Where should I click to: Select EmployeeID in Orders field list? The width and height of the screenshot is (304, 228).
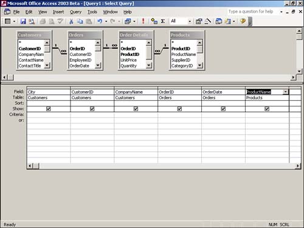tap(80, 60)
